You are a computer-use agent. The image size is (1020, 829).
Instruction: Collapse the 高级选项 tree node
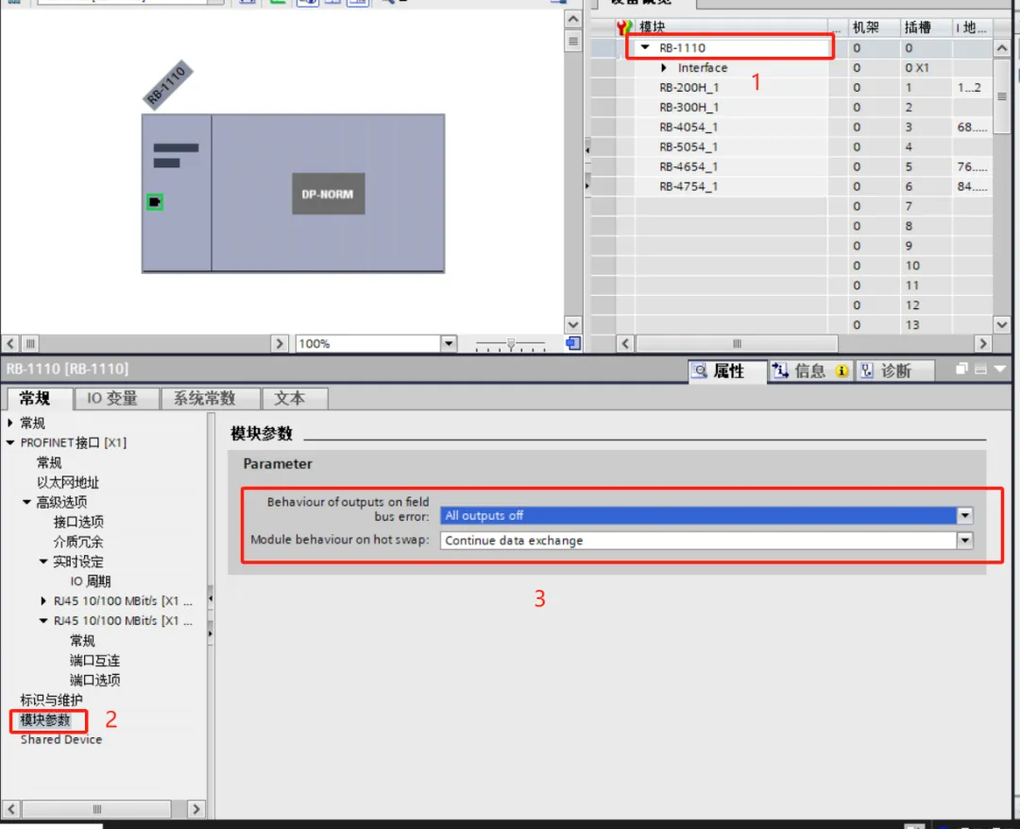point(27,502)
